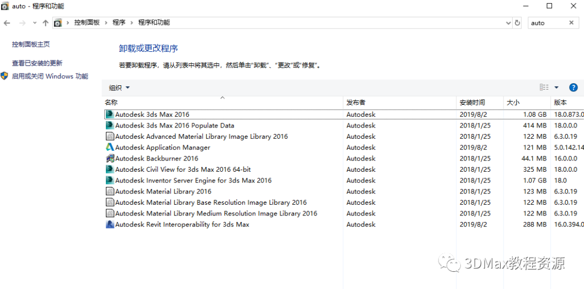Click the 程序 breadcrumb

point(119,23)
